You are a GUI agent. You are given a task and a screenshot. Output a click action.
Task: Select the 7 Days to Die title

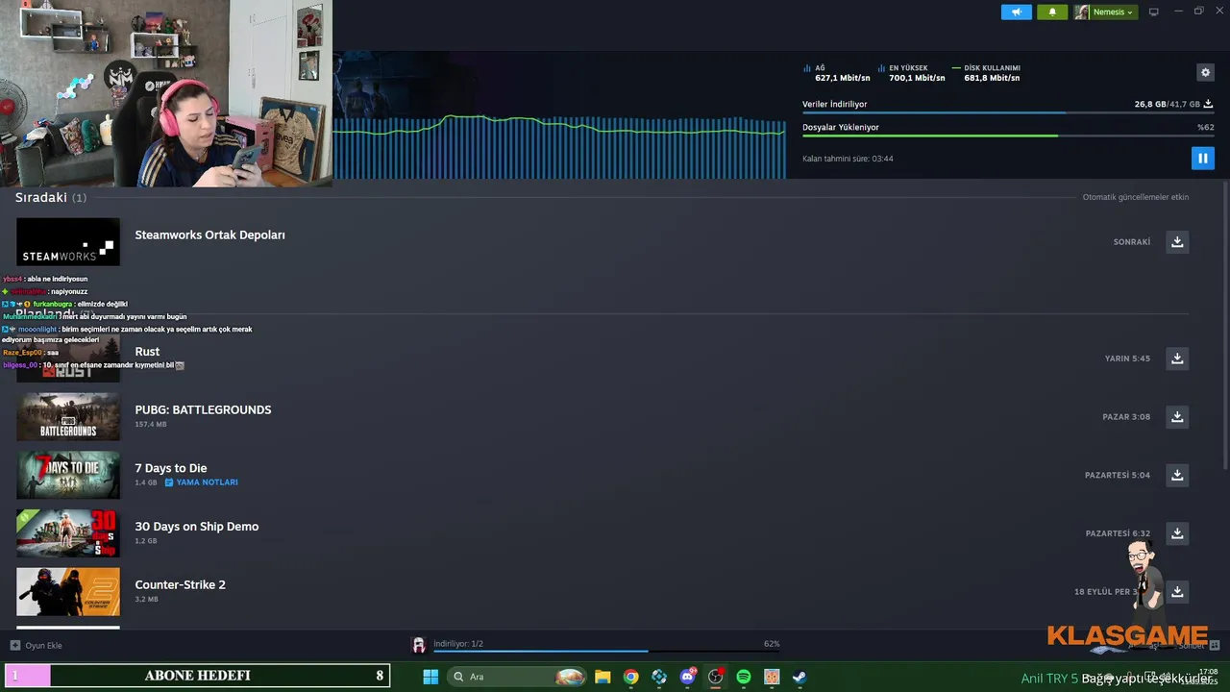click(171, 468)
